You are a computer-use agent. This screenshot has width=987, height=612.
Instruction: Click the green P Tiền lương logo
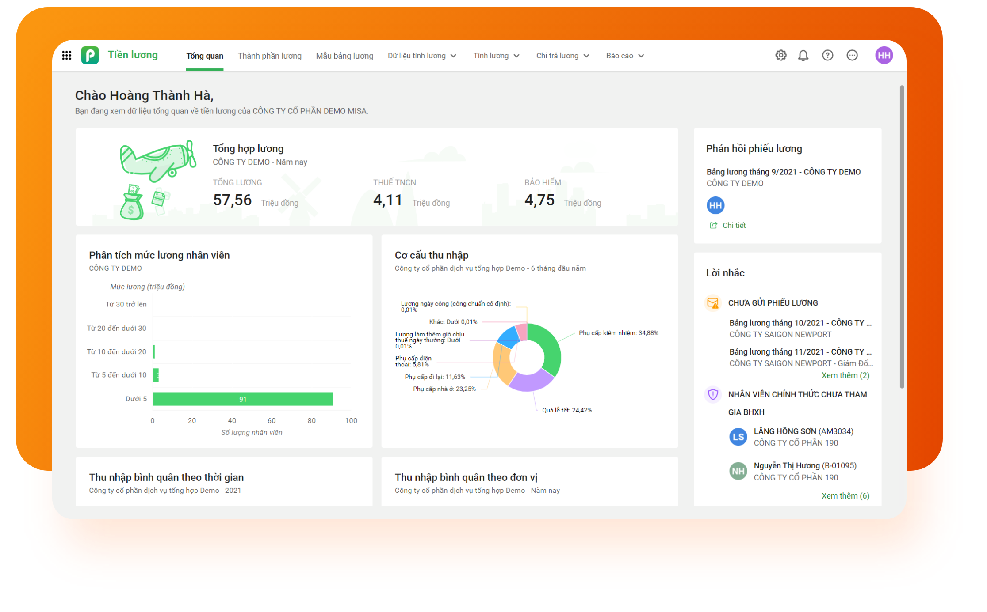(x=90, y=55)
